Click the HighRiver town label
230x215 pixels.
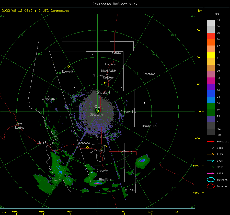(x=106, y=179)
